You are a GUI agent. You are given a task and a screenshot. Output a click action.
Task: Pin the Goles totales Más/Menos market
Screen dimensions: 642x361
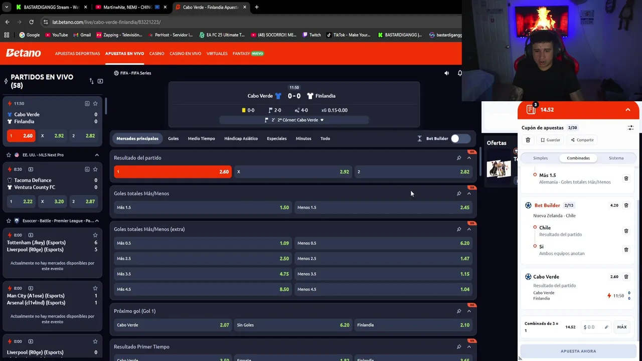[459, 194]
